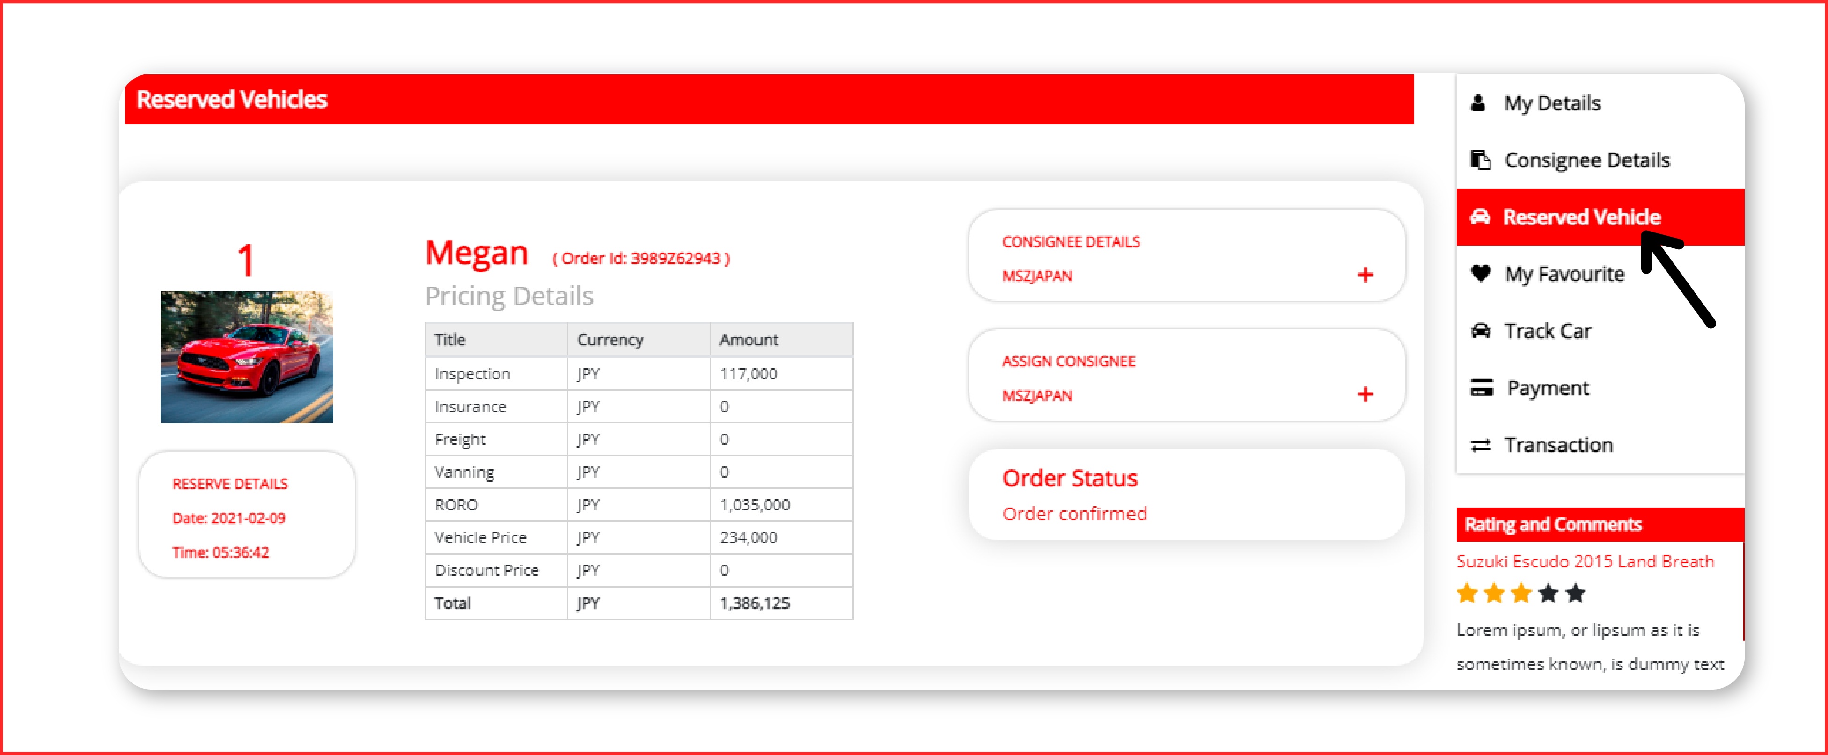
Task: Click the red Mustang car thumbnail
Action: (246, 357)
